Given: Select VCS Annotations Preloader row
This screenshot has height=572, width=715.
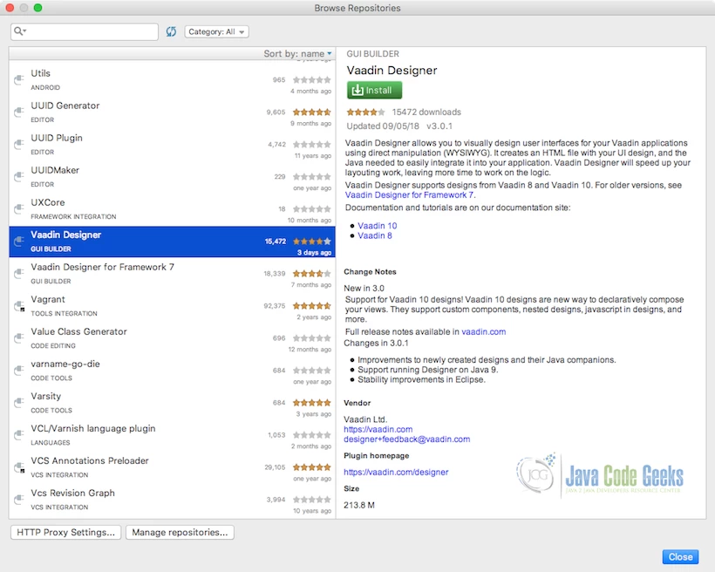Looking at the screenshot, I should [172, 467].
